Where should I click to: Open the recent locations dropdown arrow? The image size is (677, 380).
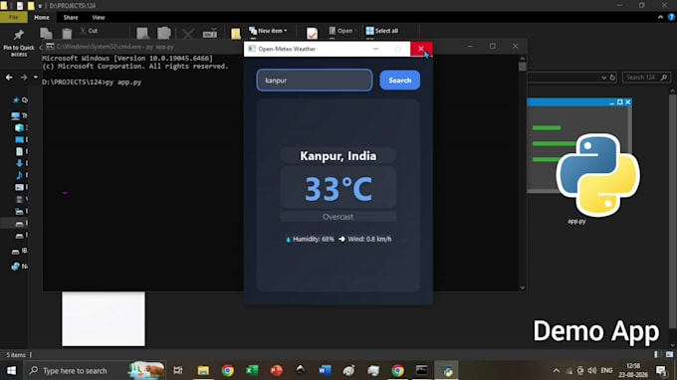coord(36,78)
